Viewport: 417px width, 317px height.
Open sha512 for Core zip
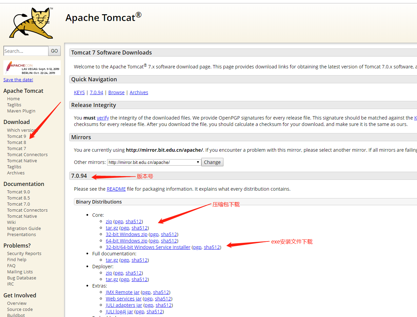(134, 221)
